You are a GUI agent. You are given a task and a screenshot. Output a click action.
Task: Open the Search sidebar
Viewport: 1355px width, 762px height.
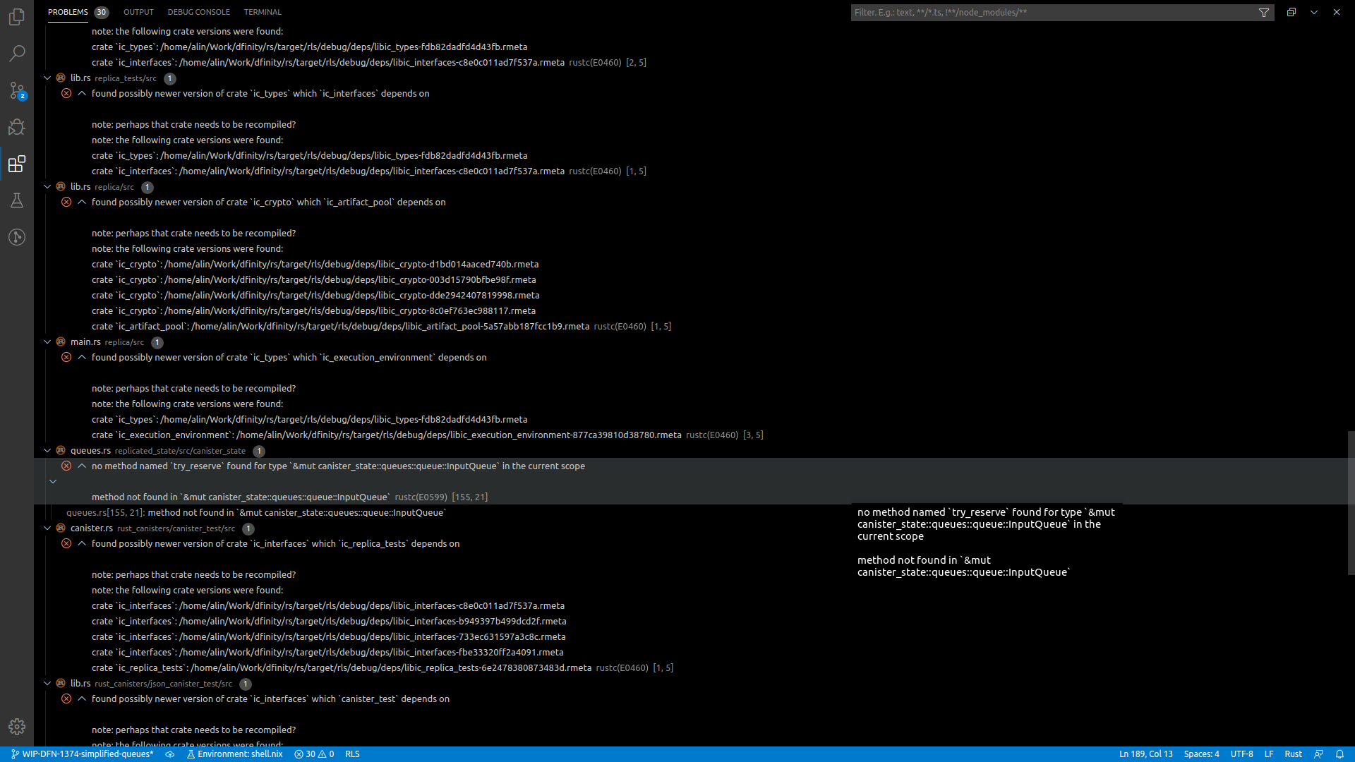(17, 54)
